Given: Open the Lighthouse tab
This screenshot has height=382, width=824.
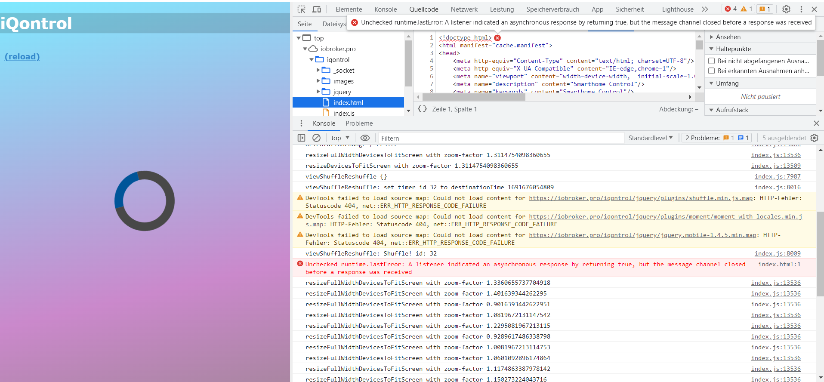Looking at the screenshot, I should pos(678,9).
